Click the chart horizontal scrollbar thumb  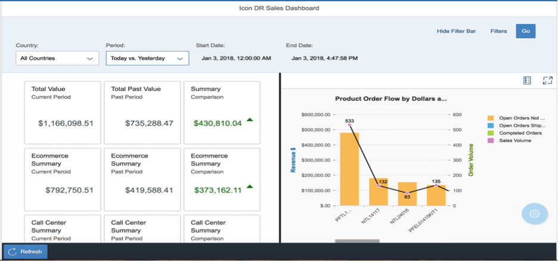tap(357, 241)
